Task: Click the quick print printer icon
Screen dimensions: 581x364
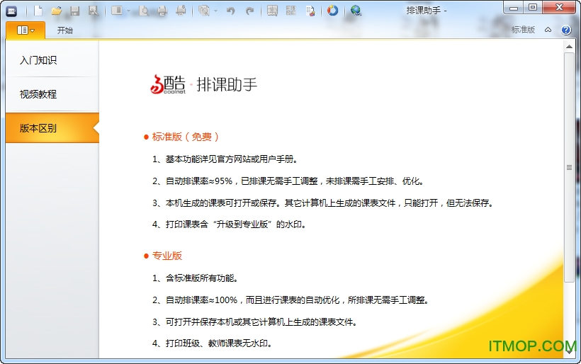Action: pos(181,11)
